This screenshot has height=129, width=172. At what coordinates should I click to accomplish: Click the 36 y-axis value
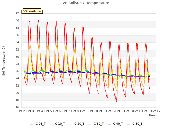click(x=17, y=35)
